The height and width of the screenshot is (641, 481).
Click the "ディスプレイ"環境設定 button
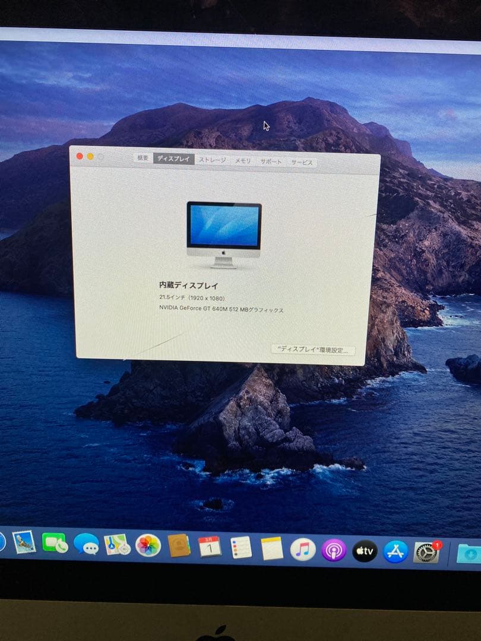pyautogui.click(x=313, y=350)
